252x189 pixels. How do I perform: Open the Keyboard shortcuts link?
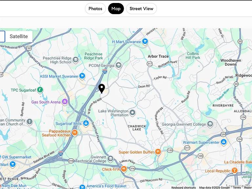click(x=183, y=188)
